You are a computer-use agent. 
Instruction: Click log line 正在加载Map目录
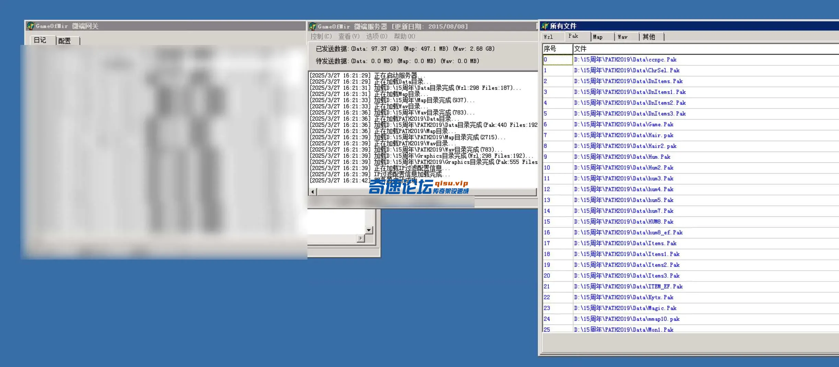pos(369,94)
